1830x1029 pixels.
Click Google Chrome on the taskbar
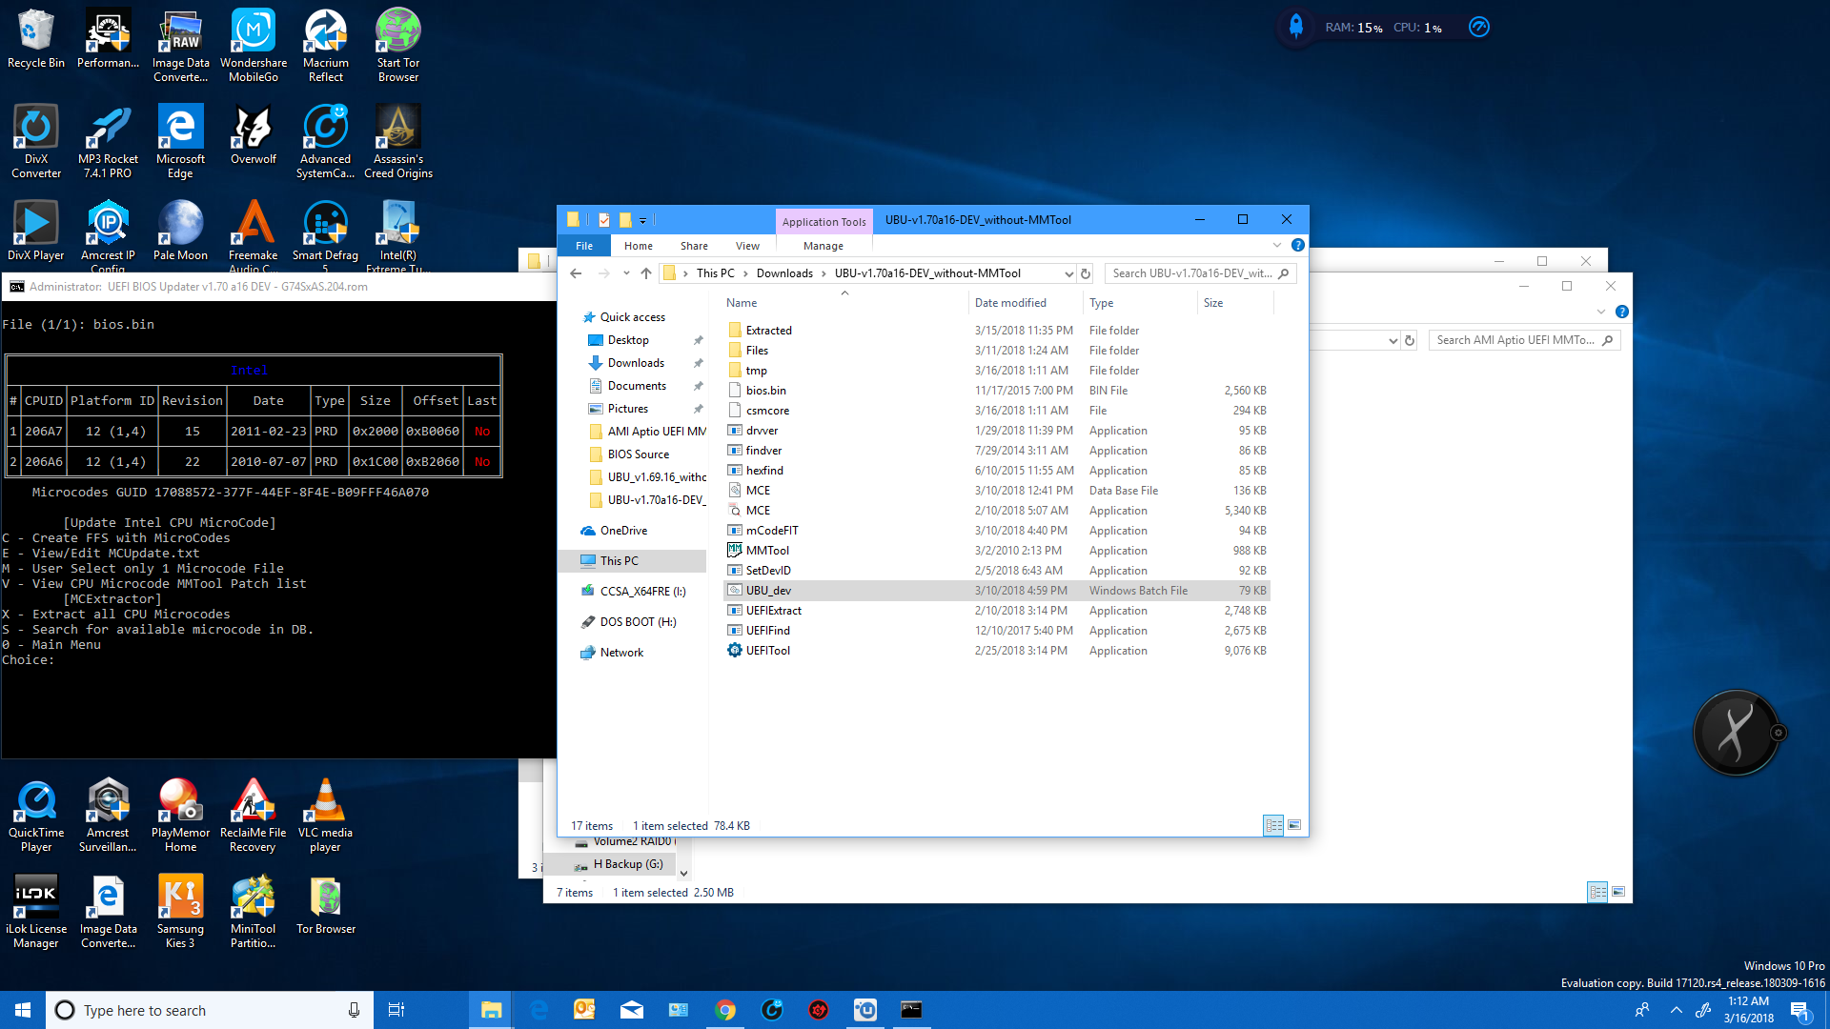[725, 1010]
